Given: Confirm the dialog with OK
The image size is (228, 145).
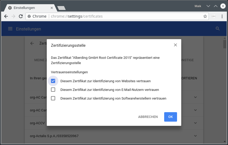Looking at the screenshot, I should pyautogui.click(x=170, y=117).
